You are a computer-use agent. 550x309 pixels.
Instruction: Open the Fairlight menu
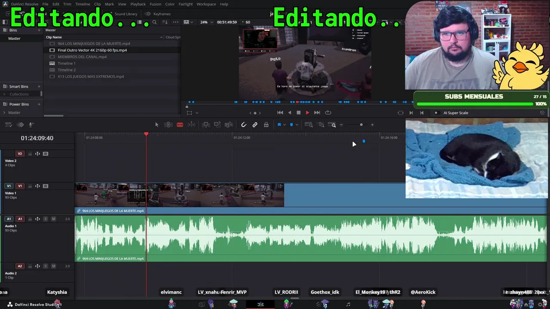click(186, 4)
